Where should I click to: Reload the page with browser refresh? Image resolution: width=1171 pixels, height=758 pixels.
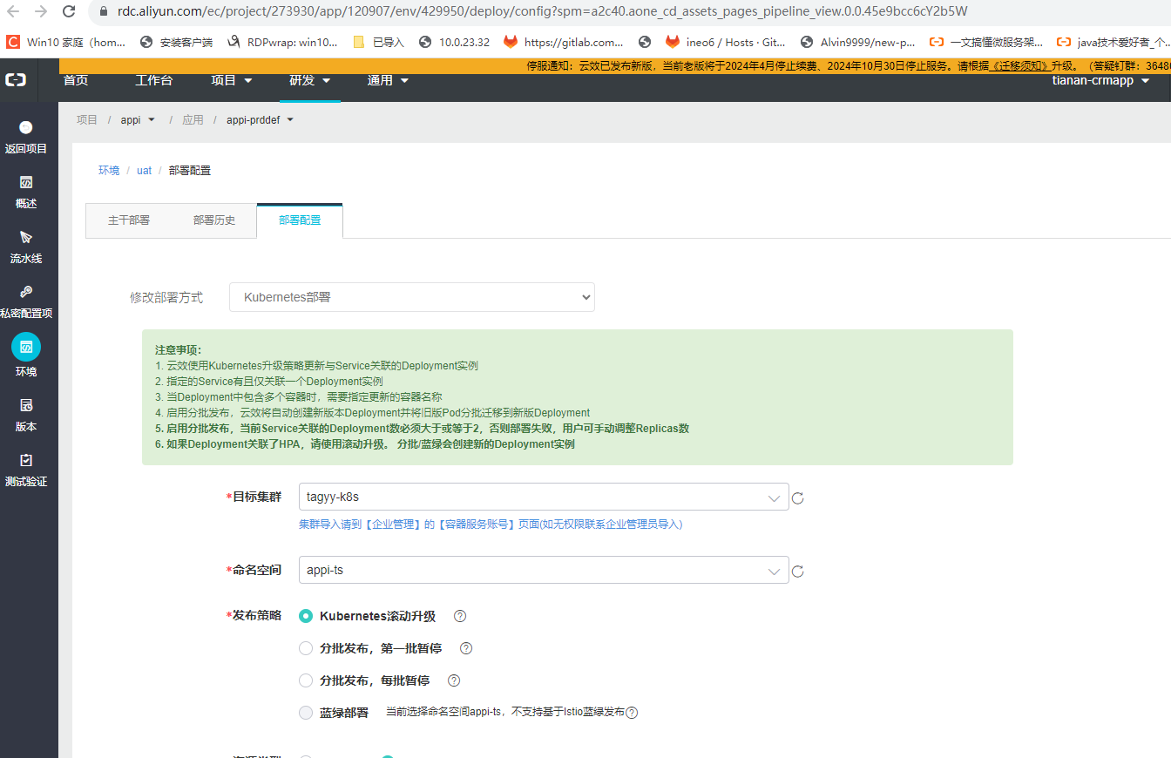point(69,12)
